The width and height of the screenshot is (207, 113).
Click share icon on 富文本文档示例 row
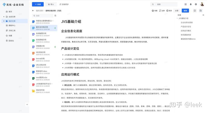click(x=55, y=28)
